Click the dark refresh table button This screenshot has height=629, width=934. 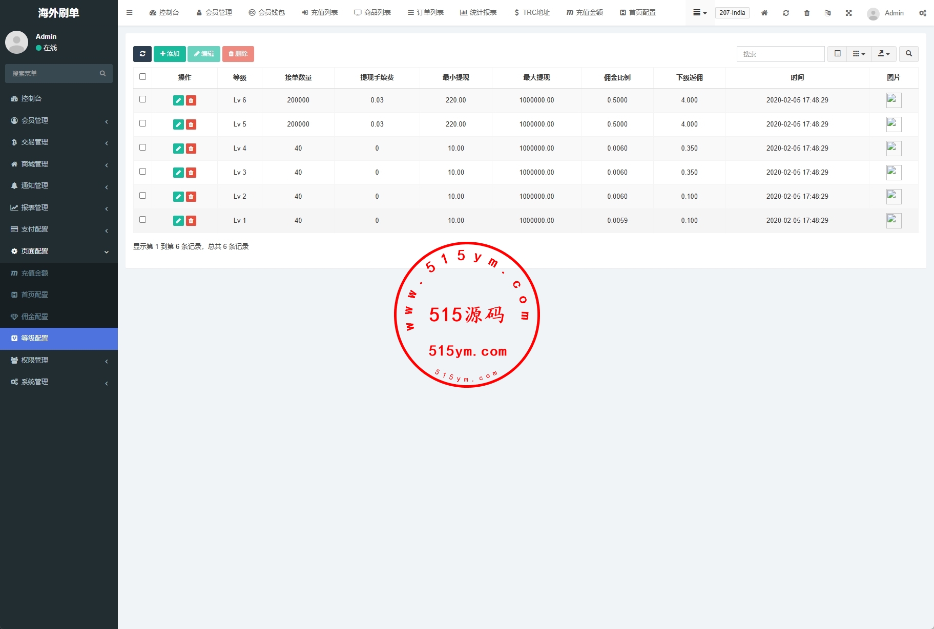142,54
